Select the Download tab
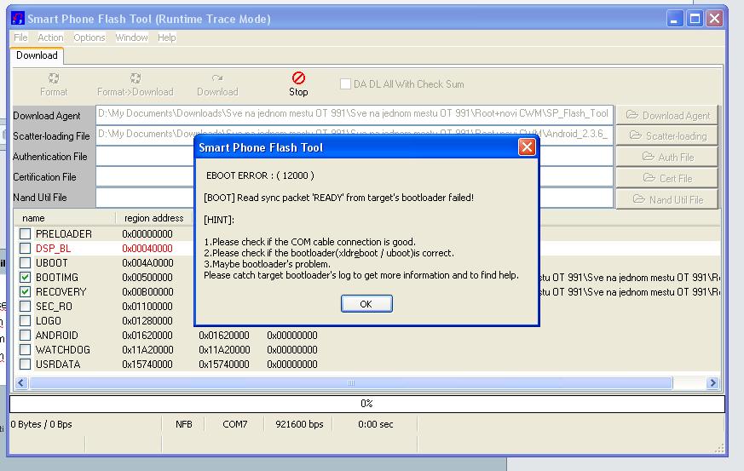 pyautogui.click(x=37, y=55)
